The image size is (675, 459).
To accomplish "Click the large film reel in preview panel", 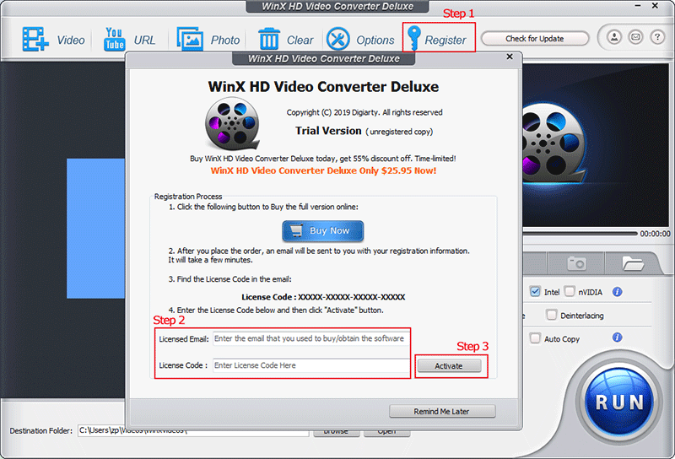I will point(554,143).
